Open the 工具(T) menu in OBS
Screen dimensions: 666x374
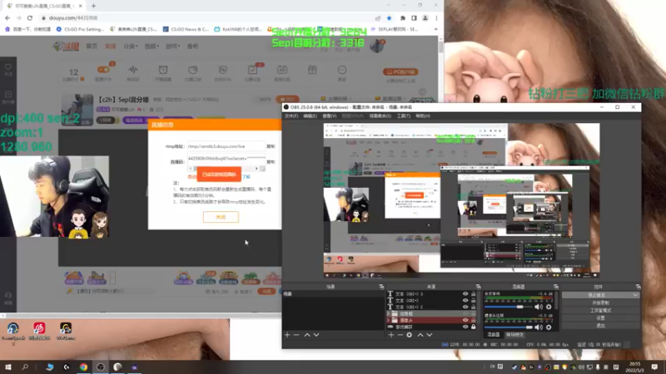(403, 116)
